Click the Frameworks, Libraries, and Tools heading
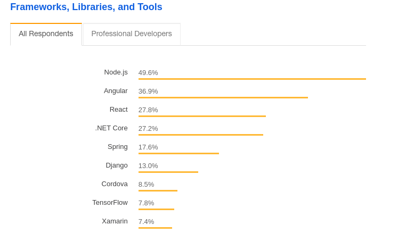The height and width of the screenshot is (233, 398). pyautogui.click(x=86, y=7)
